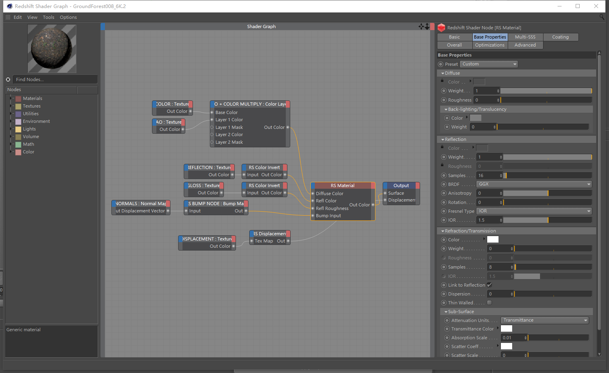Click the clear search X icon

click(x=8, y=79)
